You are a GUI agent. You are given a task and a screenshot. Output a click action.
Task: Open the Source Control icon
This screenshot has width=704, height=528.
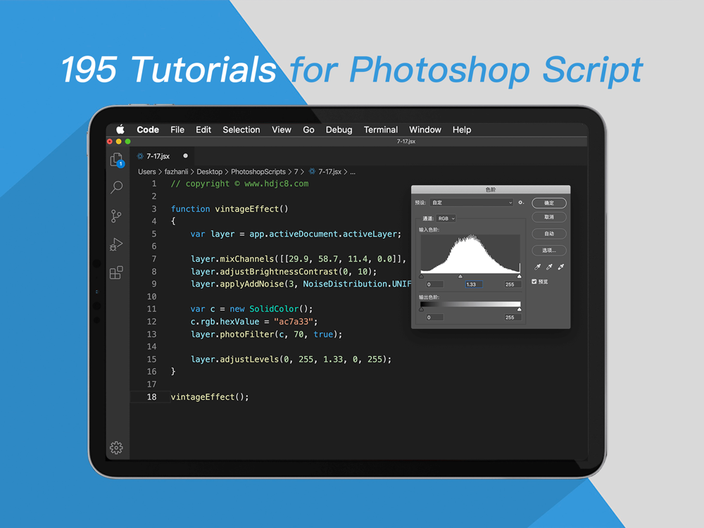[116, 216]
